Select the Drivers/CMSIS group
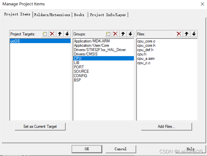 click(x=104, y=54)
